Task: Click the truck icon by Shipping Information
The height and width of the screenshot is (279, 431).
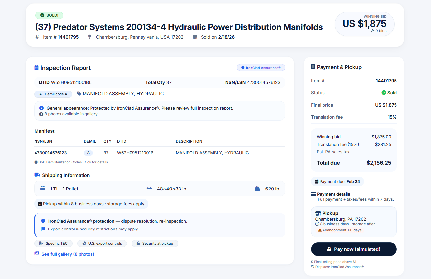Action: pos(37,175)
